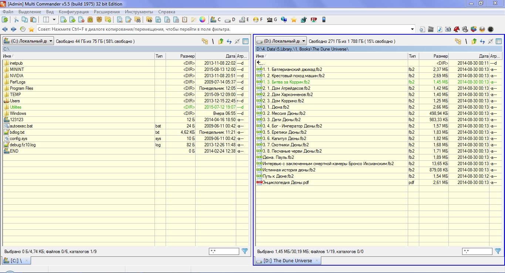The width and height of the screenshot is (505, 273).
Task: Open the left panel (C:) drive dropdown
Action: coord(28,41)
